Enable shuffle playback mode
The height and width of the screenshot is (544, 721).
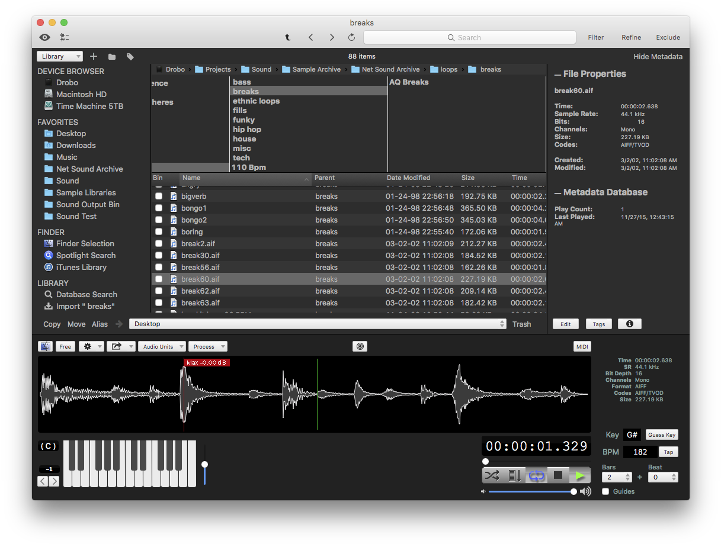pyautogui.click(x=493, y=475)
